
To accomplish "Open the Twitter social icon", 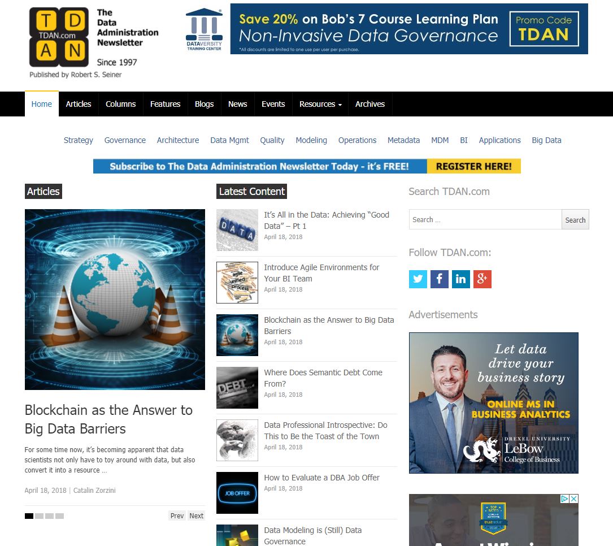I will tap(418, 279).
